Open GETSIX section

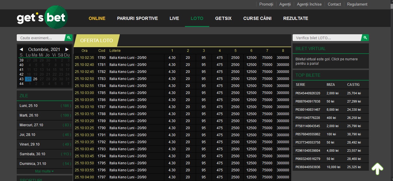coord(223,18)
